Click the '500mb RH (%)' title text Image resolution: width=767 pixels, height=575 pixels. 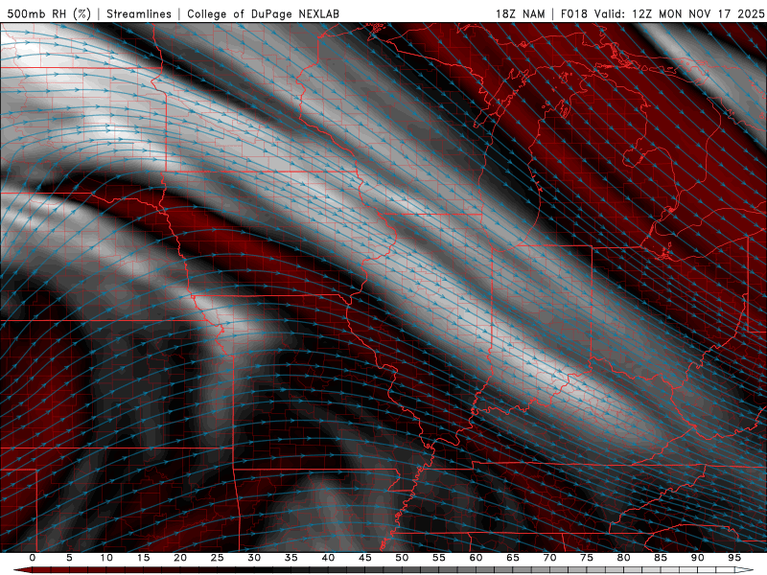(49, 13)
